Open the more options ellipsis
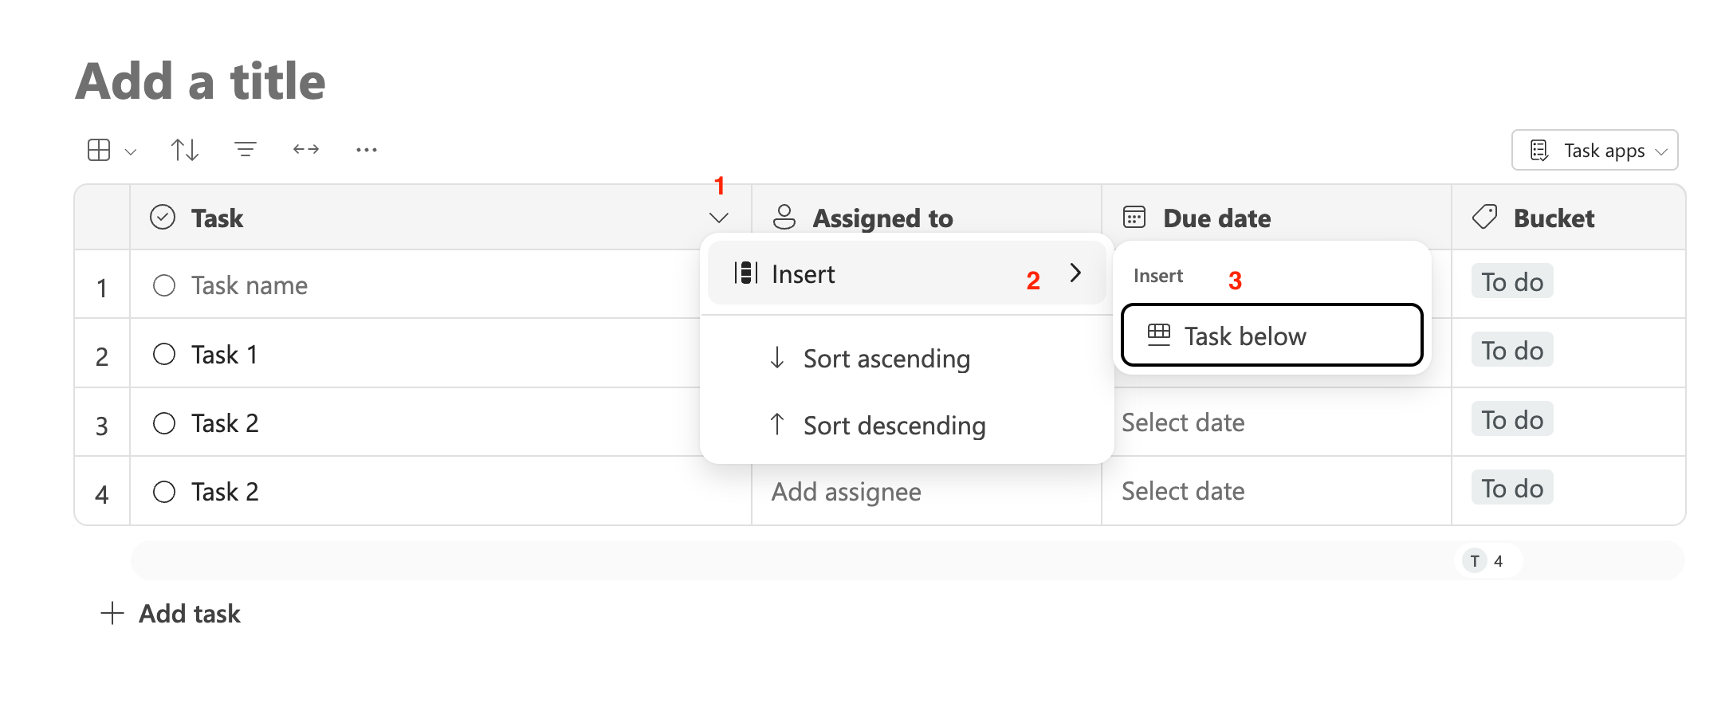The image size is (1733, 711). tap(367, 149)
